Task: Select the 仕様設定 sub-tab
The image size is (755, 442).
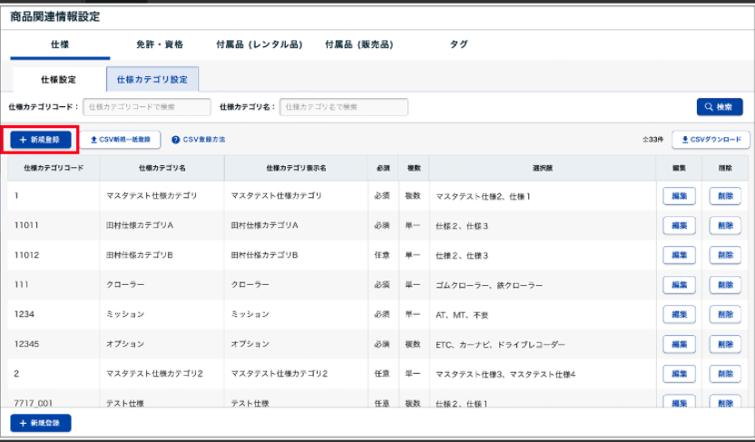Action: (x=58, y=79)
